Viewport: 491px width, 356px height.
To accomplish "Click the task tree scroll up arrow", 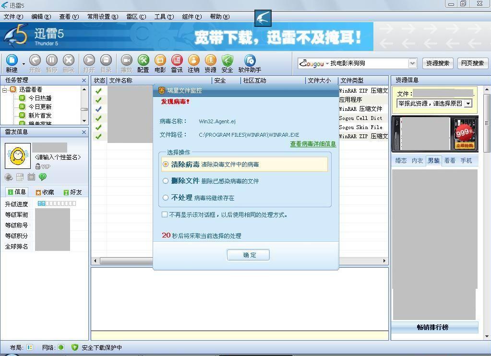I will 84,90.
